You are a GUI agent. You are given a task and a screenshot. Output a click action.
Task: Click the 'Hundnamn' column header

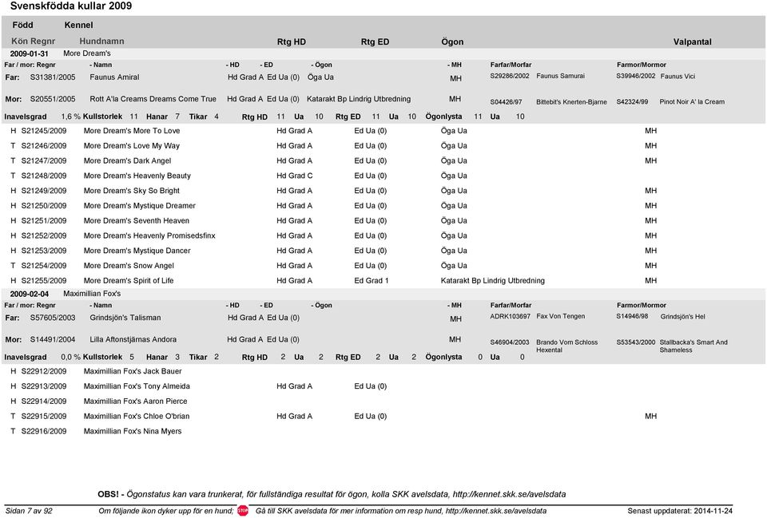[101, 41]
